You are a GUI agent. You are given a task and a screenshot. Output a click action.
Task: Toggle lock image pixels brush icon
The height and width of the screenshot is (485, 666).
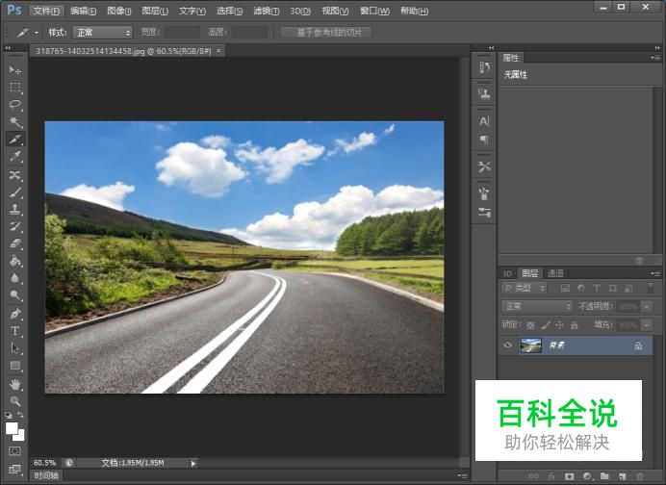546,325
